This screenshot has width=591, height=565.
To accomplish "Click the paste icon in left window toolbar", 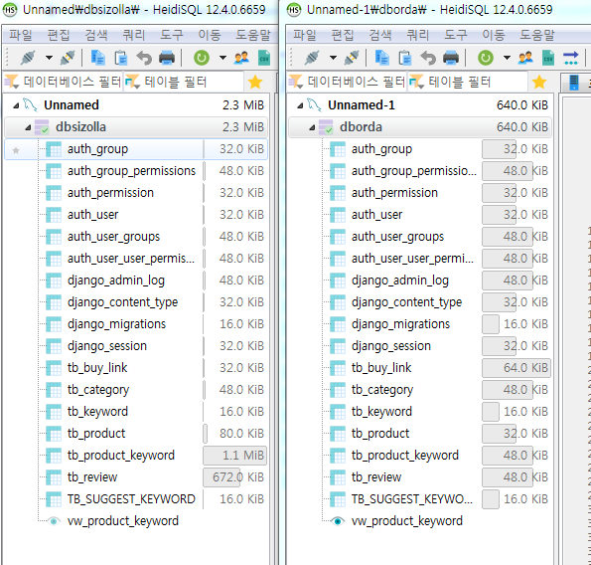I will click(x=121, y=58).
